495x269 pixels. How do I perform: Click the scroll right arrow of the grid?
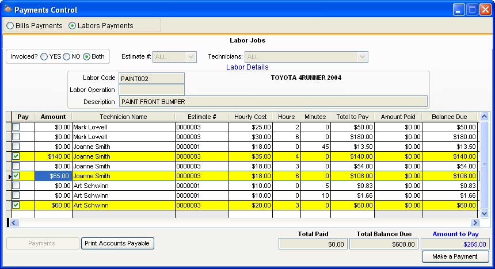[475, 222]
